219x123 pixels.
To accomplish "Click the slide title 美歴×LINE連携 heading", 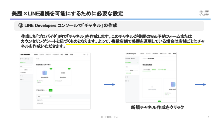I will (x=67, y=13).
